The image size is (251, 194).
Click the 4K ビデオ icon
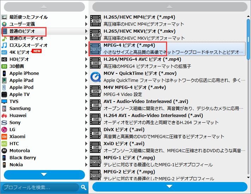tap(4, 52)
